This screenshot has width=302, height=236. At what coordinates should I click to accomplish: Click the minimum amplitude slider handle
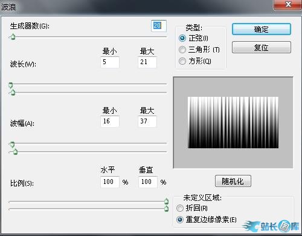coord(12,145)
